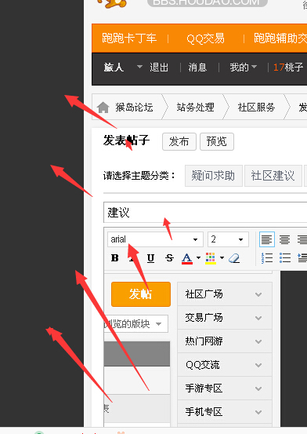Align text left in editor
307x434 pixels.
click(267, 239)
